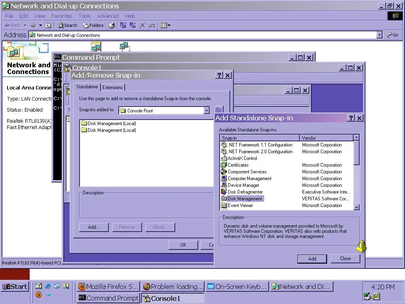Switch to Network and Dial-up taskbar button
Viewport: 405px width, 304px height.
tap(302, 287)
